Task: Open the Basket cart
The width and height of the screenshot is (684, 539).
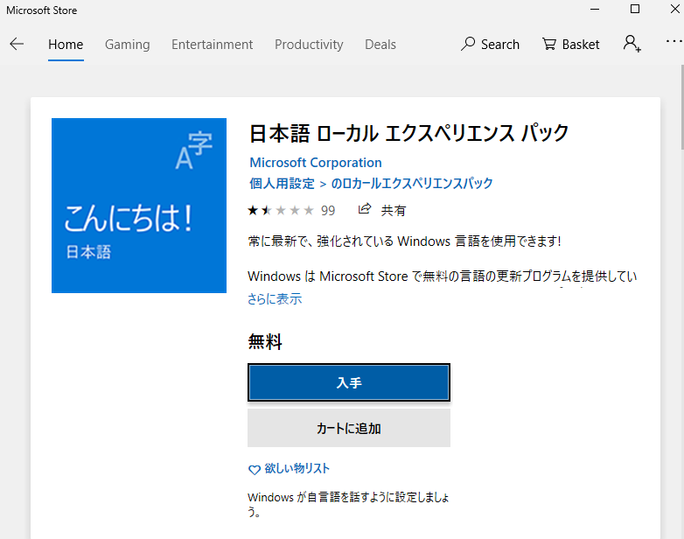Action: point(570,44)
